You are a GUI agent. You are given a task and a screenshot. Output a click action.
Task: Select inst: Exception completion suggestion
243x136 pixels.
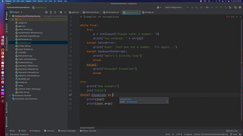[x=144, y=102]
